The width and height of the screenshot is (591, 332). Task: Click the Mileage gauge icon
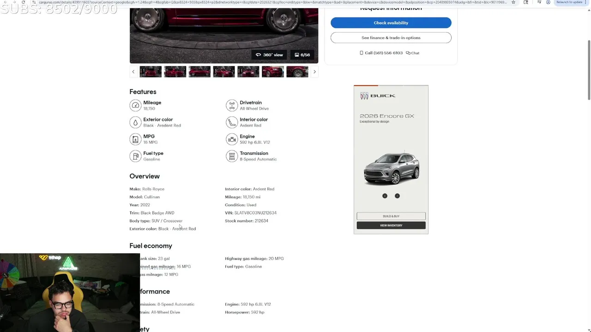click(135, 106)
